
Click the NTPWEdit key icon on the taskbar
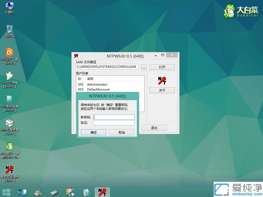pyautogui.click(x=102, y=192)
